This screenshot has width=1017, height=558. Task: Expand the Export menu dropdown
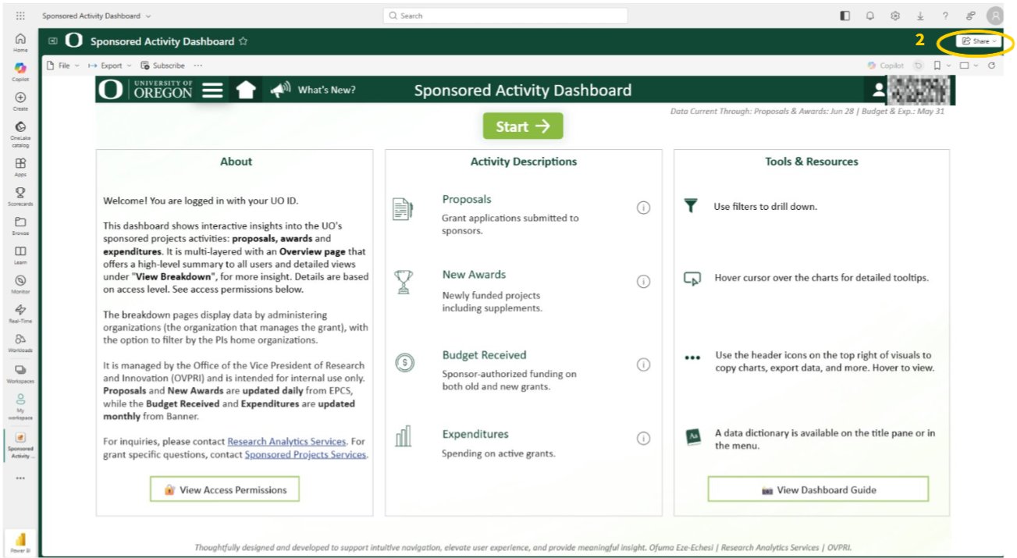tap(110, 66)
